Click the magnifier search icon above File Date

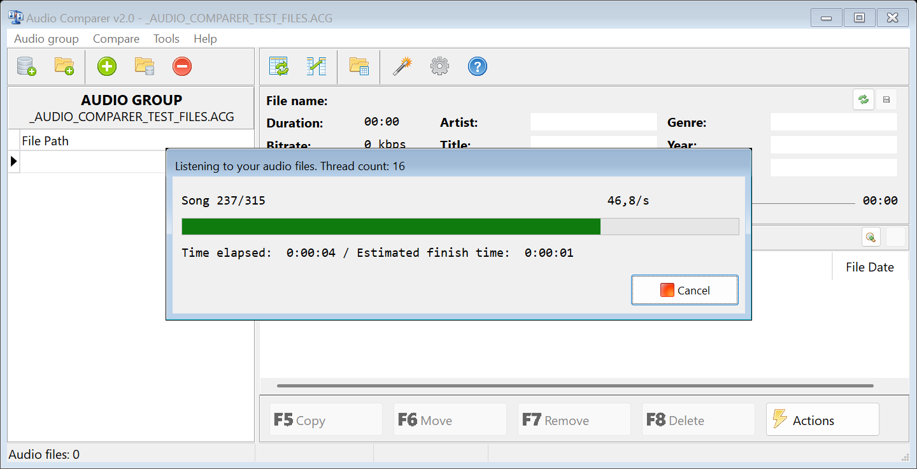coord(871,237)
